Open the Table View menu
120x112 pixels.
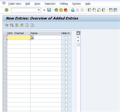[x=15, y=4]
